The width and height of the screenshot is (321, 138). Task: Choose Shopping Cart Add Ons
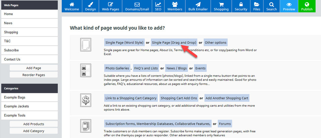click(179, 98)
